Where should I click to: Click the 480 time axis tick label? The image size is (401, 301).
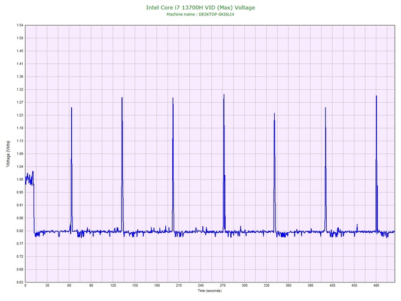pos(376,285)
